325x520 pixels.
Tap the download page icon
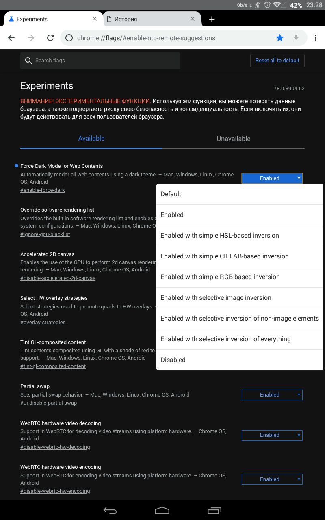296,38
